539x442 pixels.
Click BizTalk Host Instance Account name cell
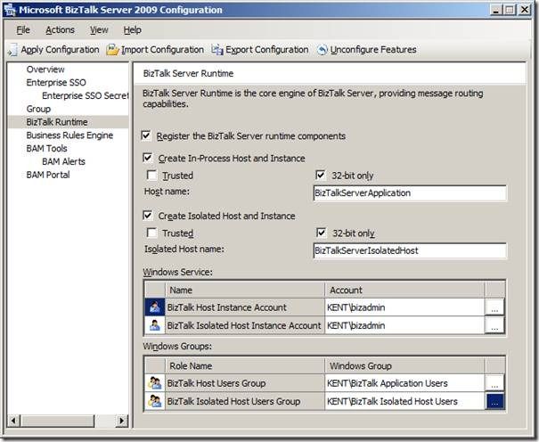(x=245, y=307)
